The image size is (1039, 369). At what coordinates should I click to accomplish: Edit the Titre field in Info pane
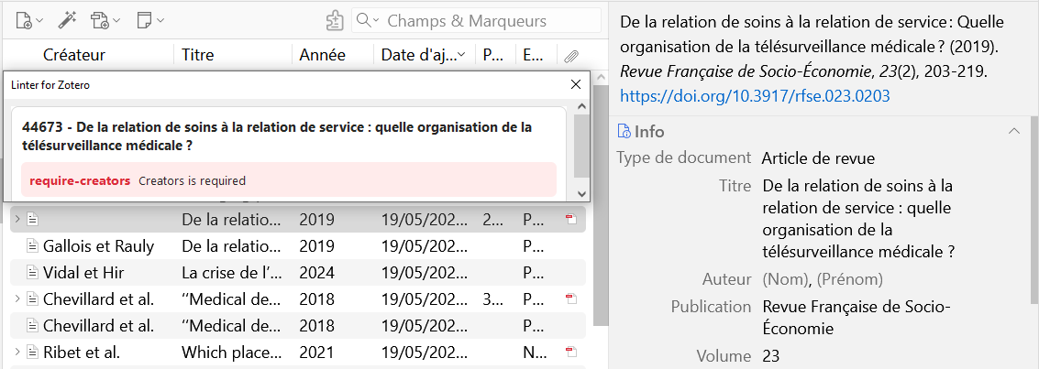(858, 218)
